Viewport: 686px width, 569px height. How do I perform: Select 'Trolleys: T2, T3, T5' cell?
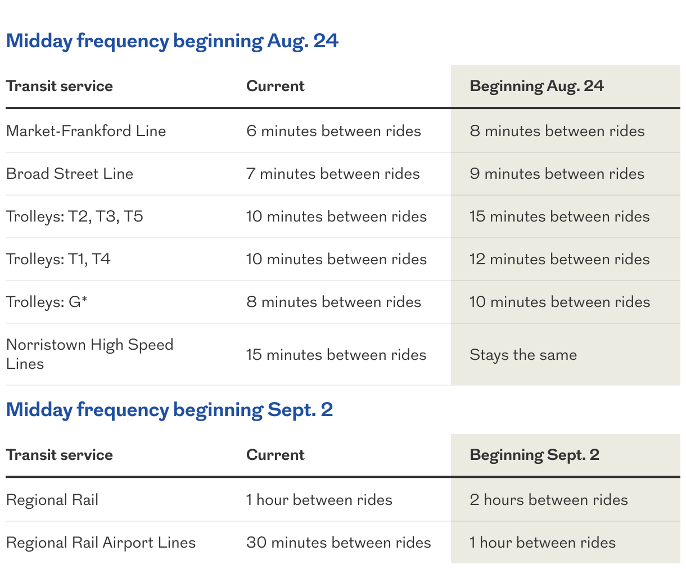[75, 216]
